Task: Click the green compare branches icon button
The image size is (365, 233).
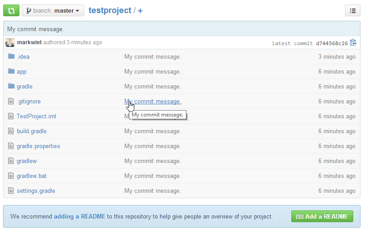Action: (11, 10)
